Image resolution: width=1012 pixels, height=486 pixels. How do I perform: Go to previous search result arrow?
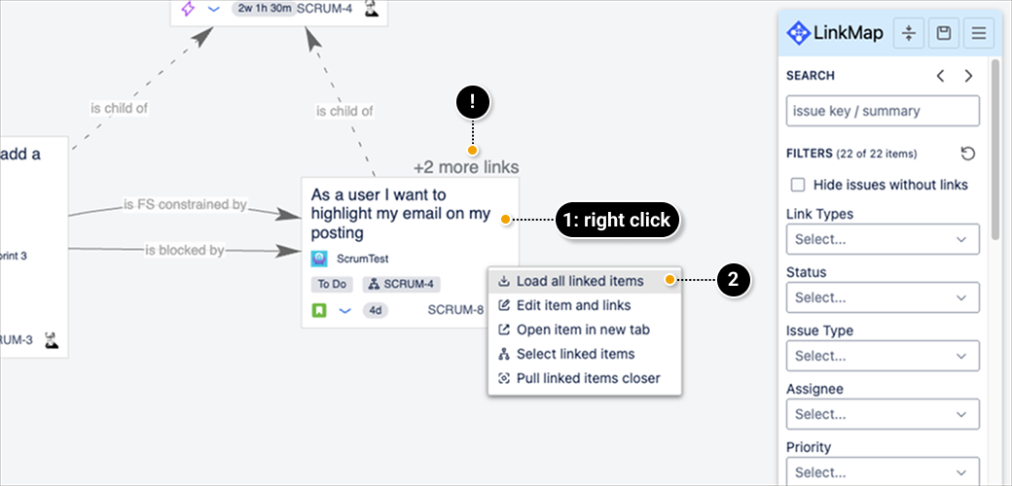(x=940, y=76)
